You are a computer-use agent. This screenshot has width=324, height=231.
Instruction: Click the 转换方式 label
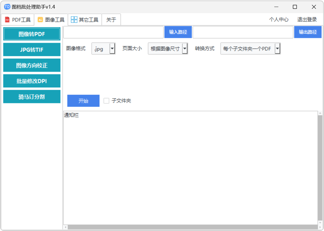[x=205, y=49]
